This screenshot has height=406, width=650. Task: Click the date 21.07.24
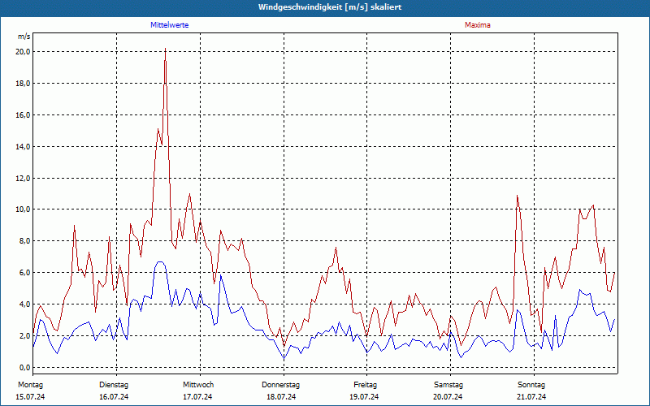tap(531, 397)
